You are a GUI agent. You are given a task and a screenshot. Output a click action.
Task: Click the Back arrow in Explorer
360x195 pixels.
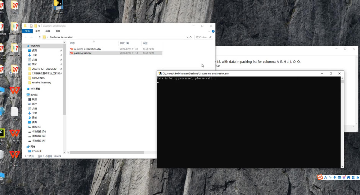[x=26, y=37]
